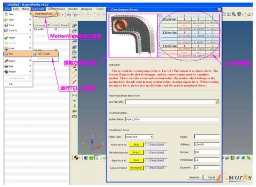Click the Cancel button
Screen dimensions: 256x187
click(211, 177)
